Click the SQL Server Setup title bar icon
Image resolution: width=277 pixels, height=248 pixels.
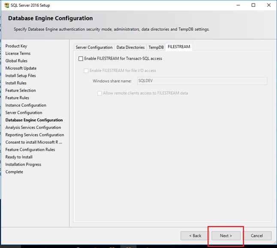point(6,5)
